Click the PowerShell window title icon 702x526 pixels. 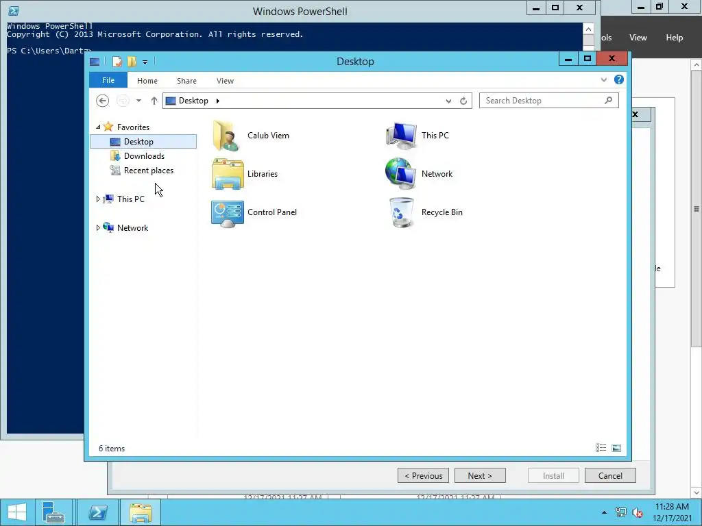[x=14, y=11]
